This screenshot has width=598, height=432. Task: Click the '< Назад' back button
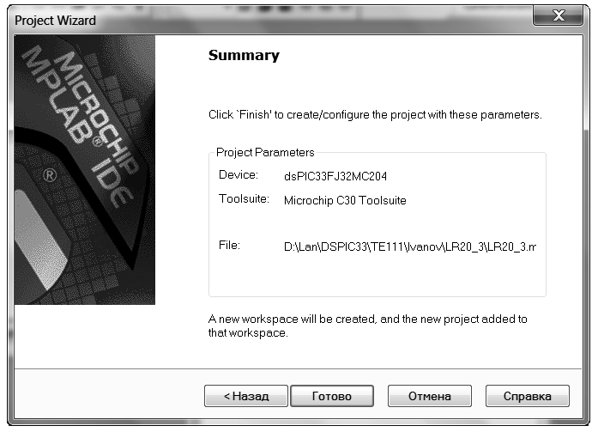(x=246, y=396)
